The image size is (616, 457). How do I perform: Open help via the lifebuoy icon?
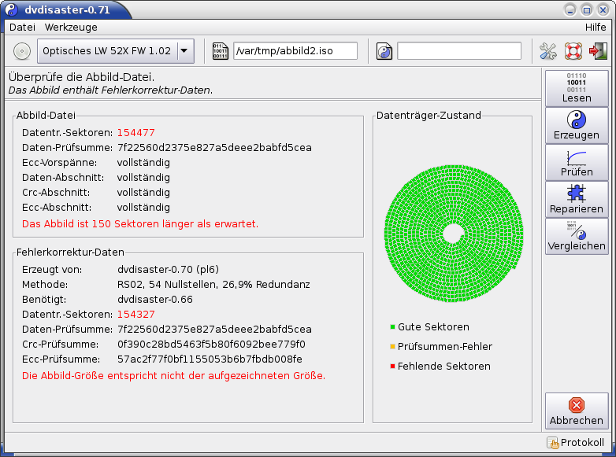point(573,51)
